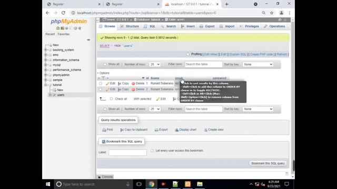Click Export icon in query results operations
Viewport: 337px width, 189px height.
[x=156, y=130]
